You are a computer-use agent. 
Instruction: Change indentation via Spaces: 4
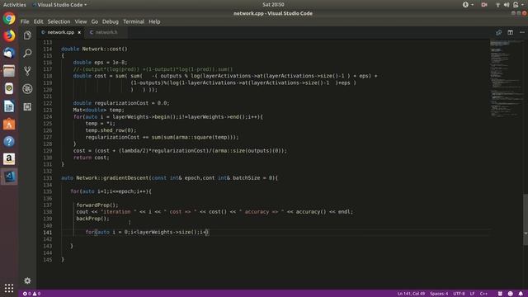click(439, 294)
